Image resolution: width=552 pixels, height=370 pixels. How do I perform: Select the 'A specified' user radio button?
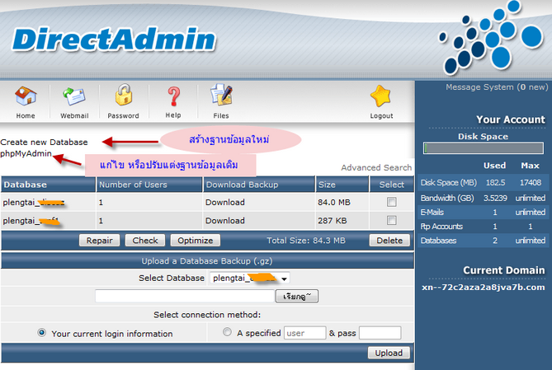pyautogui.click(x=227, y=331)
